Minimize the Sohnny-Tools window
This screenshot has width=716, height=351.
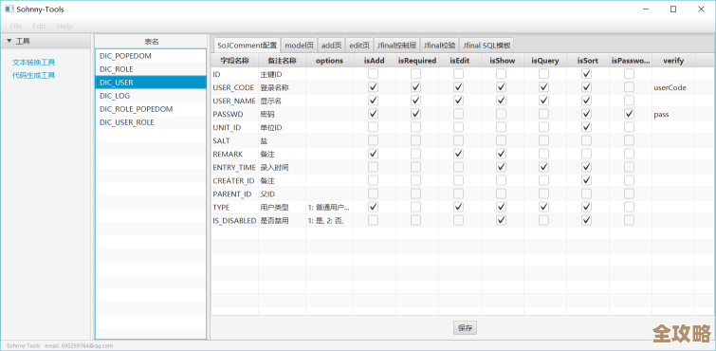(x=646, y=9)
